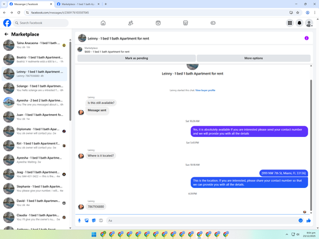Open the emoji picker in message box

coord(300,221)
